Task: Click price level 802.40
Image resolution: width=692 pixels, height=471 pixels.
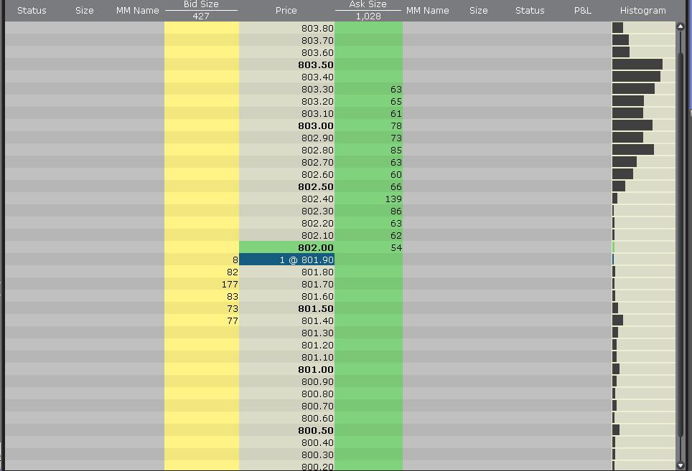Action: pyautogui.click(x=287, y=199)
